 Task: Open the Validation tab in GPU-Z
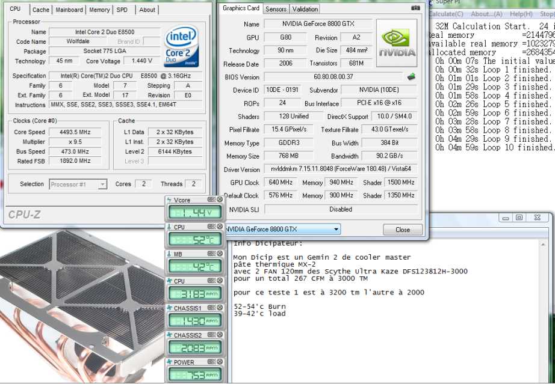305,9
